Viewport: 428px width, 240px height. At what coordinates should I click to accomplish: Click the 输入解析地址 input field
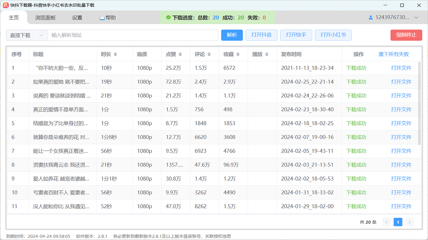[133, 35]
